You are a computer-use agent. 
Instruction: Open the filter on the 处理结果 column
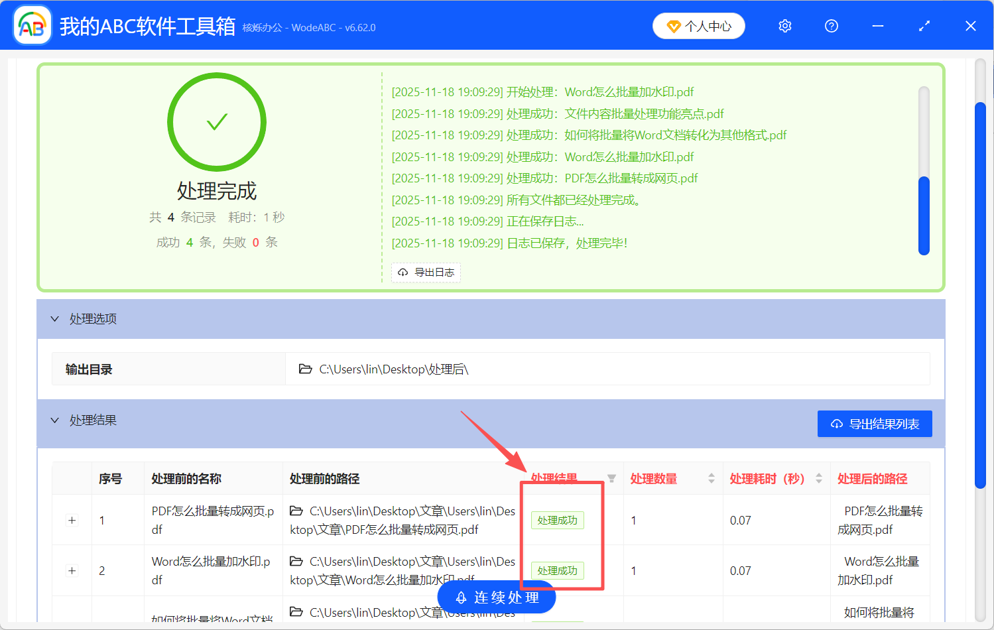tap(611, 478)
